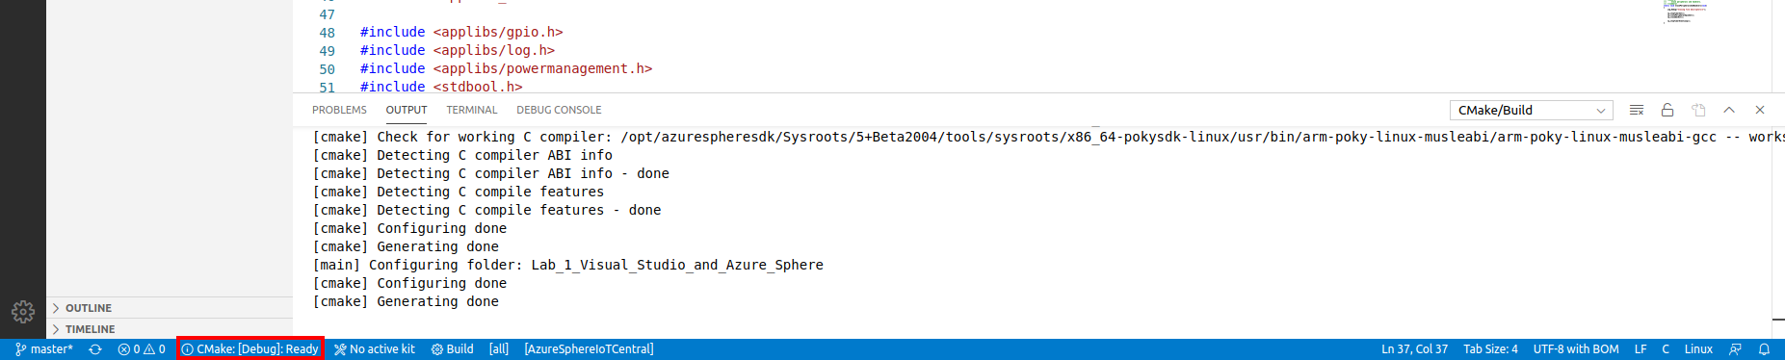Select the No active kit item
Screen dimensions: 1785x360
click(x=375, y=349)
